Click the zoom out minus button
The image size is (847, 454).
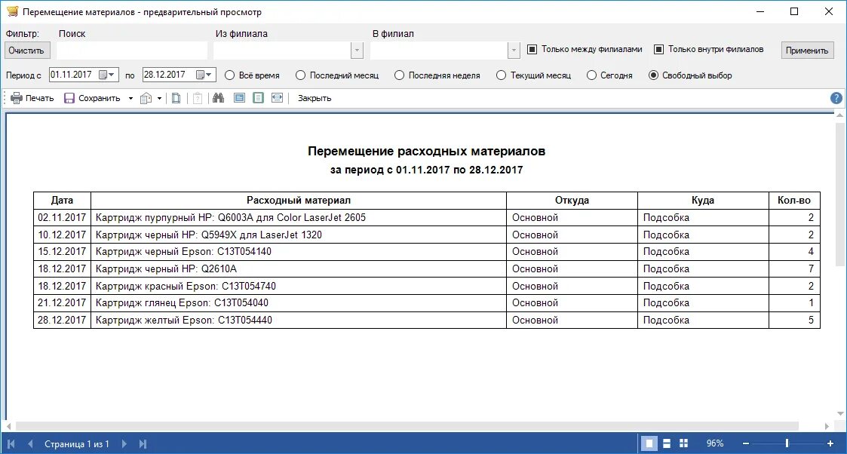coord(745,443)
